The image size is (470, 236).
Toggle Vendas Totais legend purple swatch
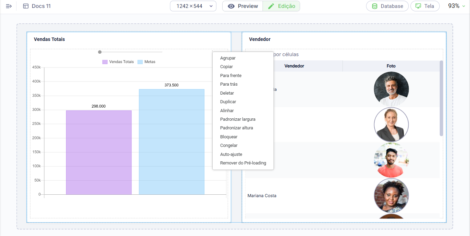tap(105, 62)
